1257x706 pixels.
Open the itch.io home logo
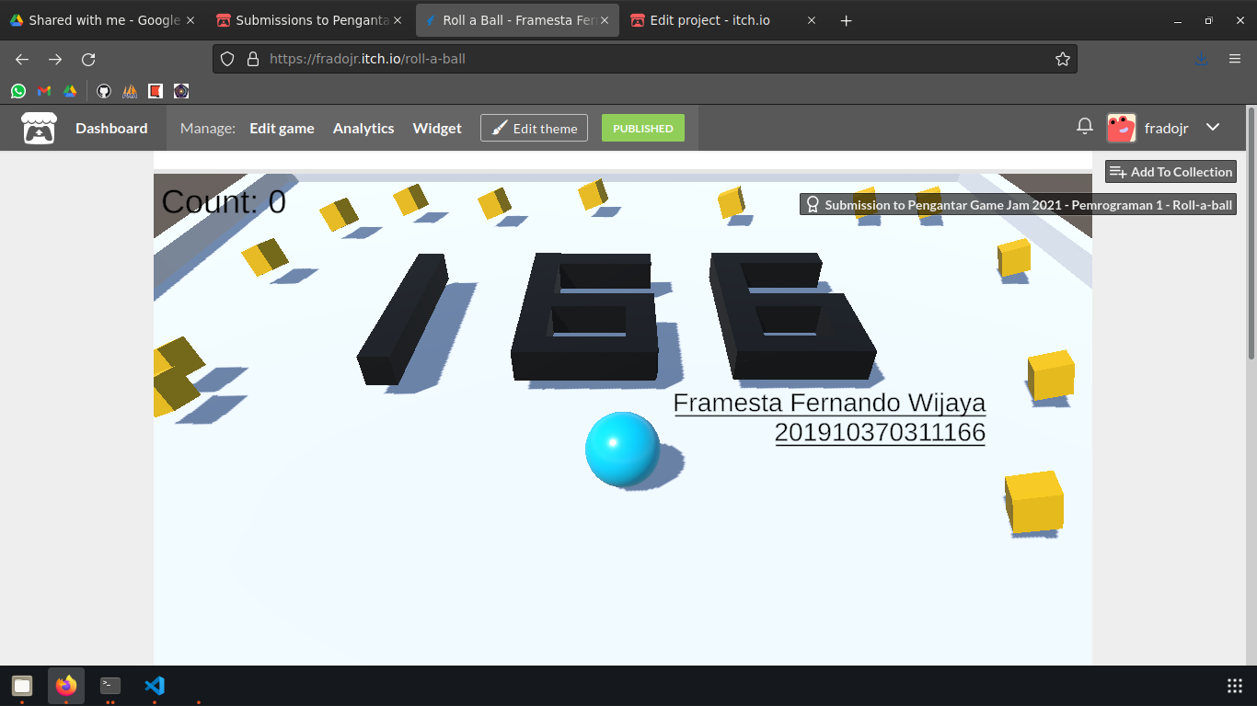(x=39, y=128)
